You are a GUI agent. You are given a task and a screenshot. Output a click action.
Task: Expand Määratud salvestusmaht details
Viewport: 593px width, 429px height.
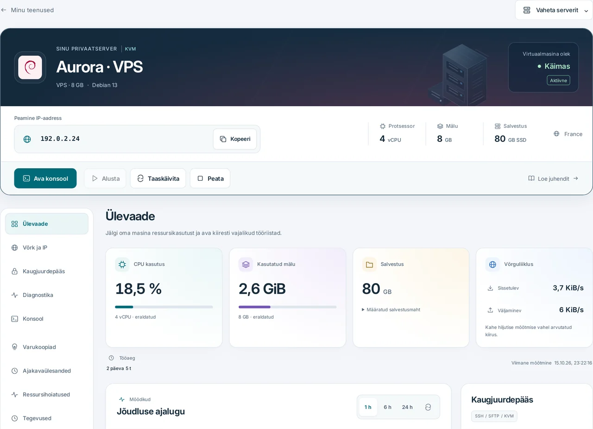(x=391, y=309)
